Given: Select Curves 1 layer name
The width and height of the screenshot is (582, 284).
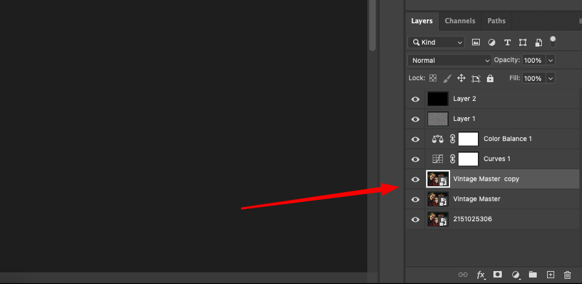Looking at the screenshot, I should [497, 159].
